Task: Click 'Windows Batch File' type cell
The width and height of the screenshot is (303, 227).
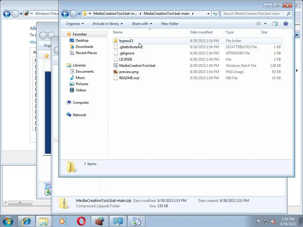Action: [241, 65]
